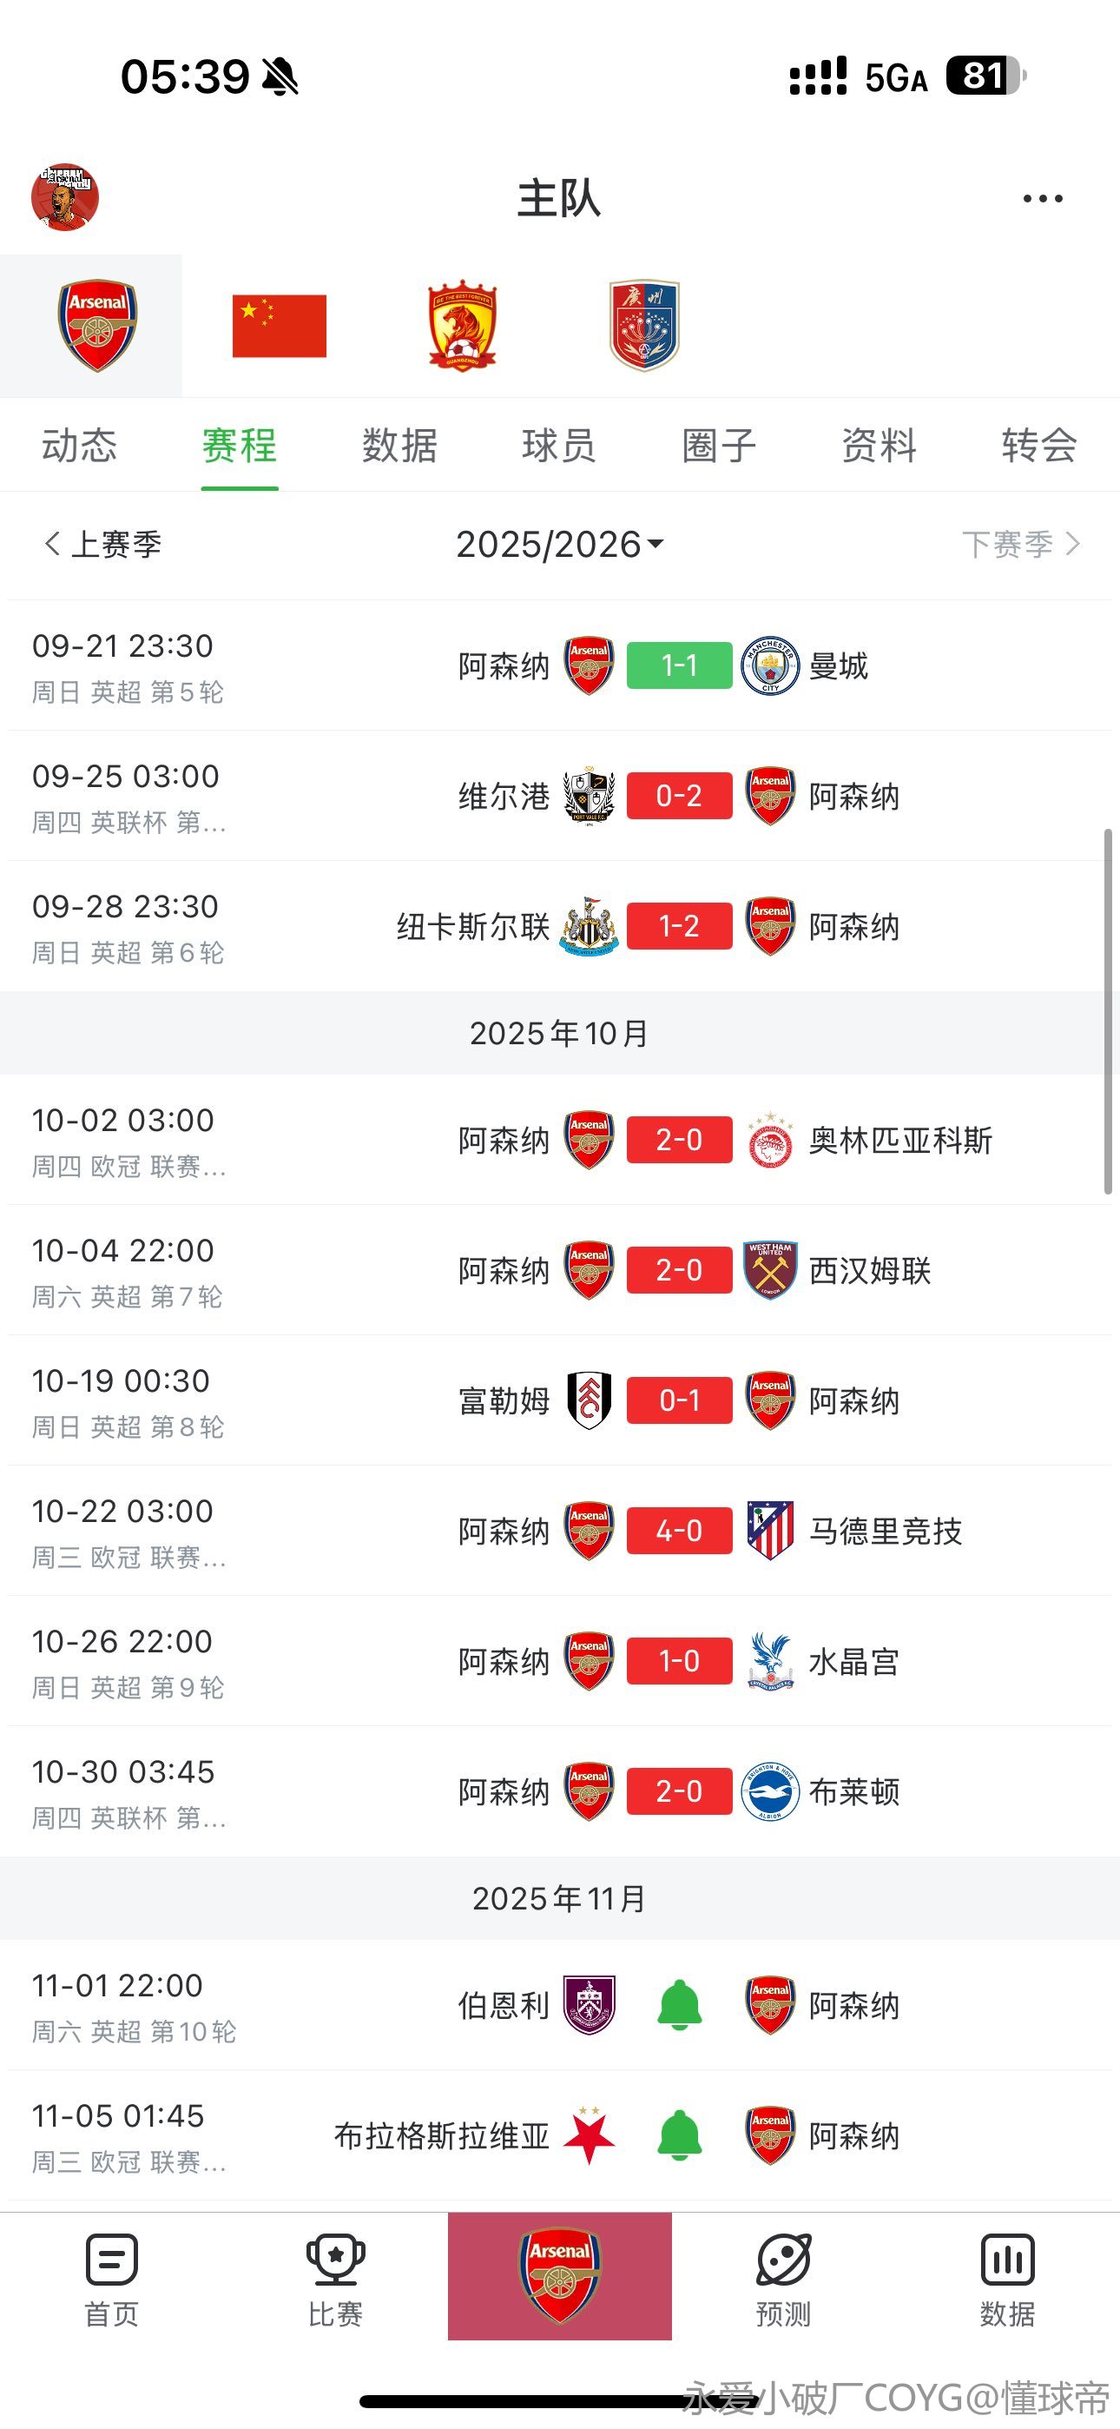This screenshot has width=1120, height=2429.
Task: Select the China national flag team
Action: point(279,327)
